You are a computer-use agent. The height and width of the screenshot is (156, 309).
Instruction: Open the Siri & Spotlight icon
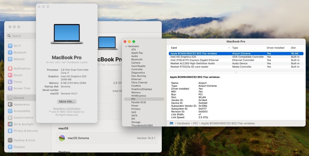click(x=10, y=124)
